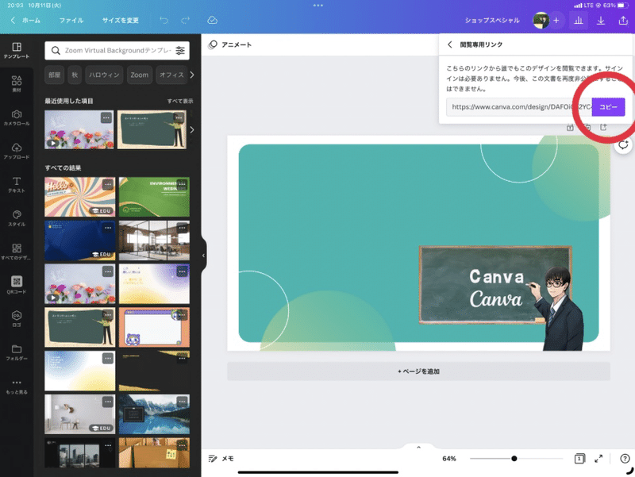Click the ショップスペシャル title

coord(492,21)
